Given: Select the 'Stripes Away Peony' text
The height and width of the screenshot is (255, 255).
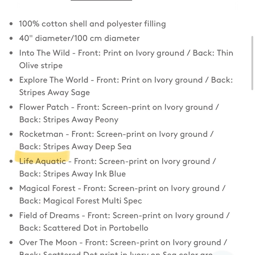Looking at the screenshot, I should (x=81, y=120).
